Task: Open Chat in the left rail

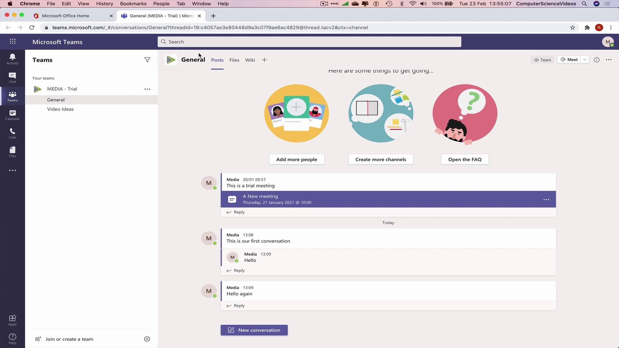Action: (13, 77)
